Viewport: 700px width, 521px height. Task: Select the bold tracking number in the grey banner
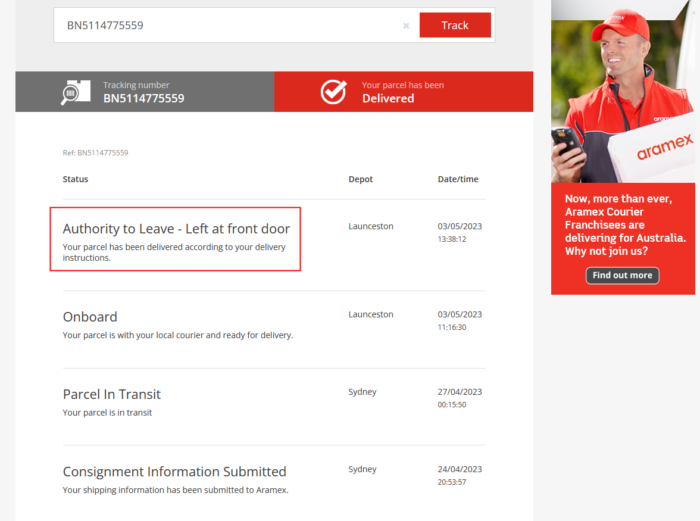(x=143, y=98)
